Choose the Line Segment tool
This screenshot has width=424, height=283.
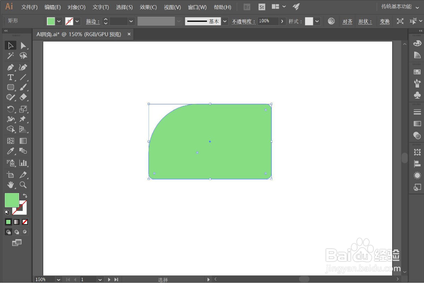tap(23, 77)
